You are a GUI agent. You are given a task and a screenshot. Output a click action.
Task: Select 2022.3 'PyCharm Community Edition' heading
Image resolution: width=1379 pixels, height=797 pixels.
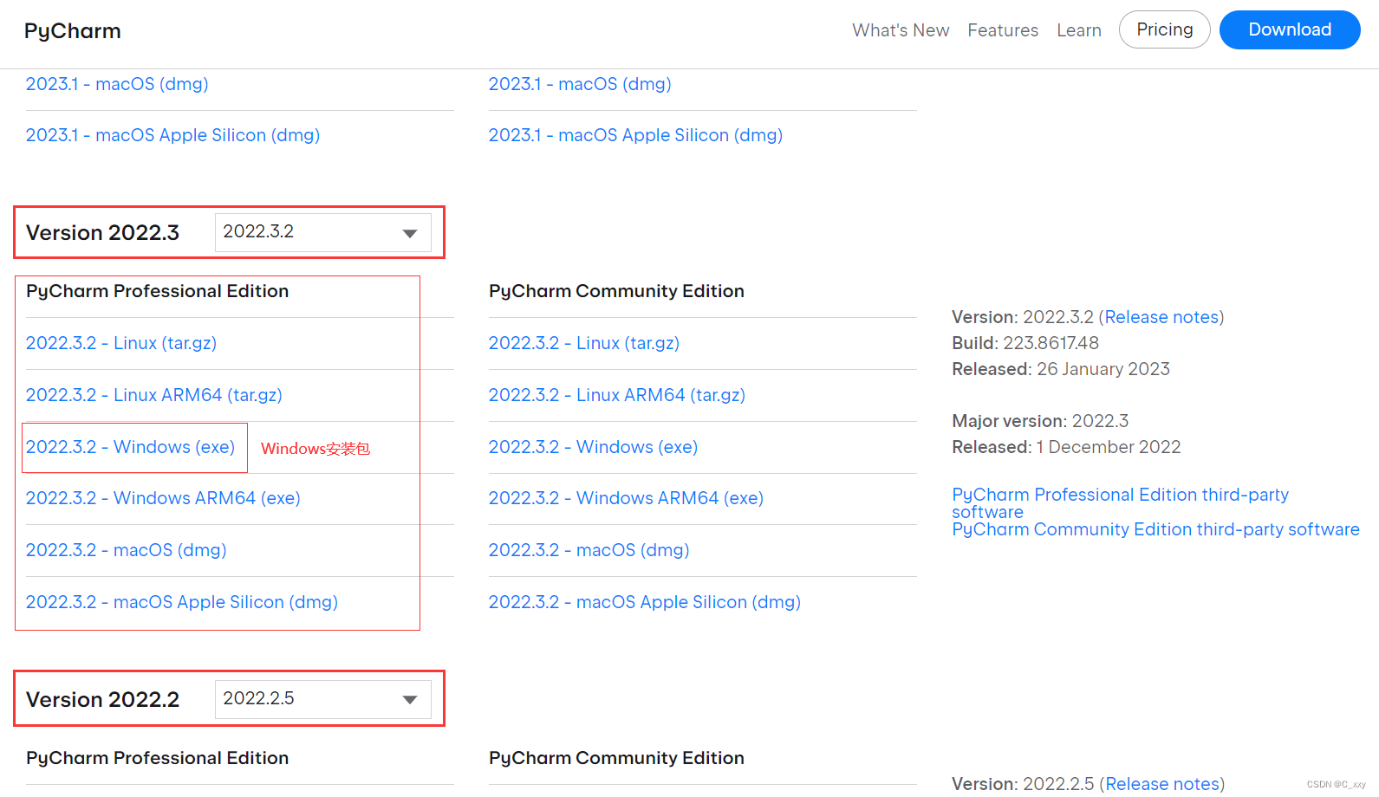coord(616,291)
